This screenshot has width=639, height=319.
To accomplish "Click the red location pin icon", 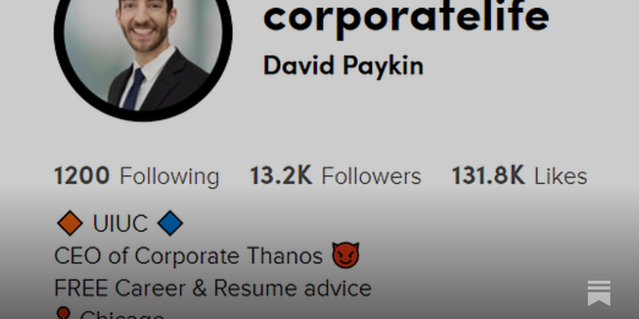I will 64,313.
